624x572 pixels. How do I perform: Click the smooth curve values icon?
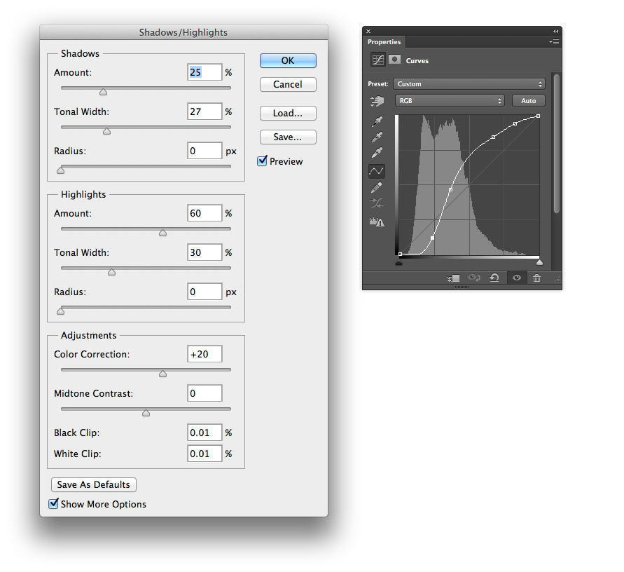click(x=377, y=203)
